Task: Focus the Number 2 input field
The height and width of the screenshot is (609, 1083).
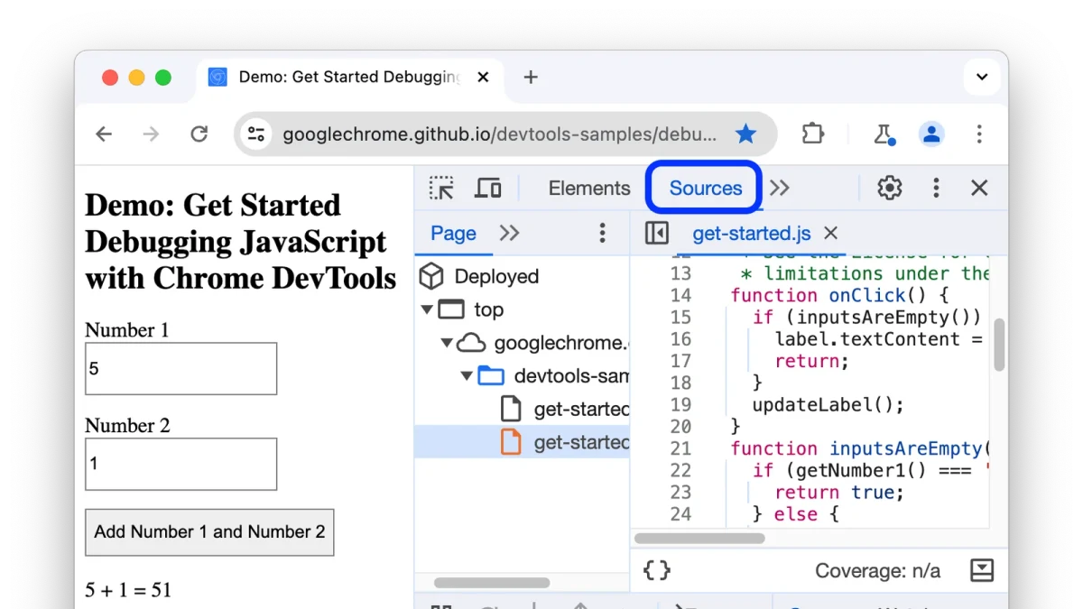Action: [180, 464]
